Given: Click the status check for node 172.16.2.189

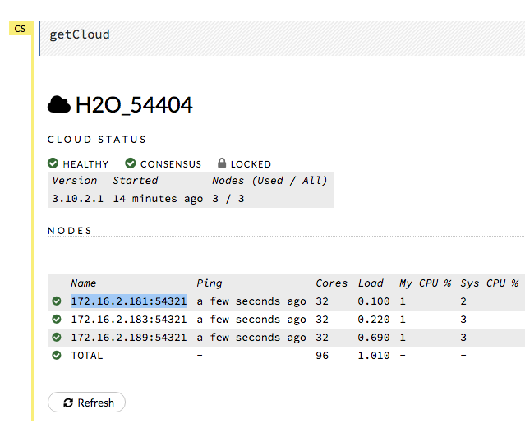Looking at the screenshot, I should tap(57, 338).
